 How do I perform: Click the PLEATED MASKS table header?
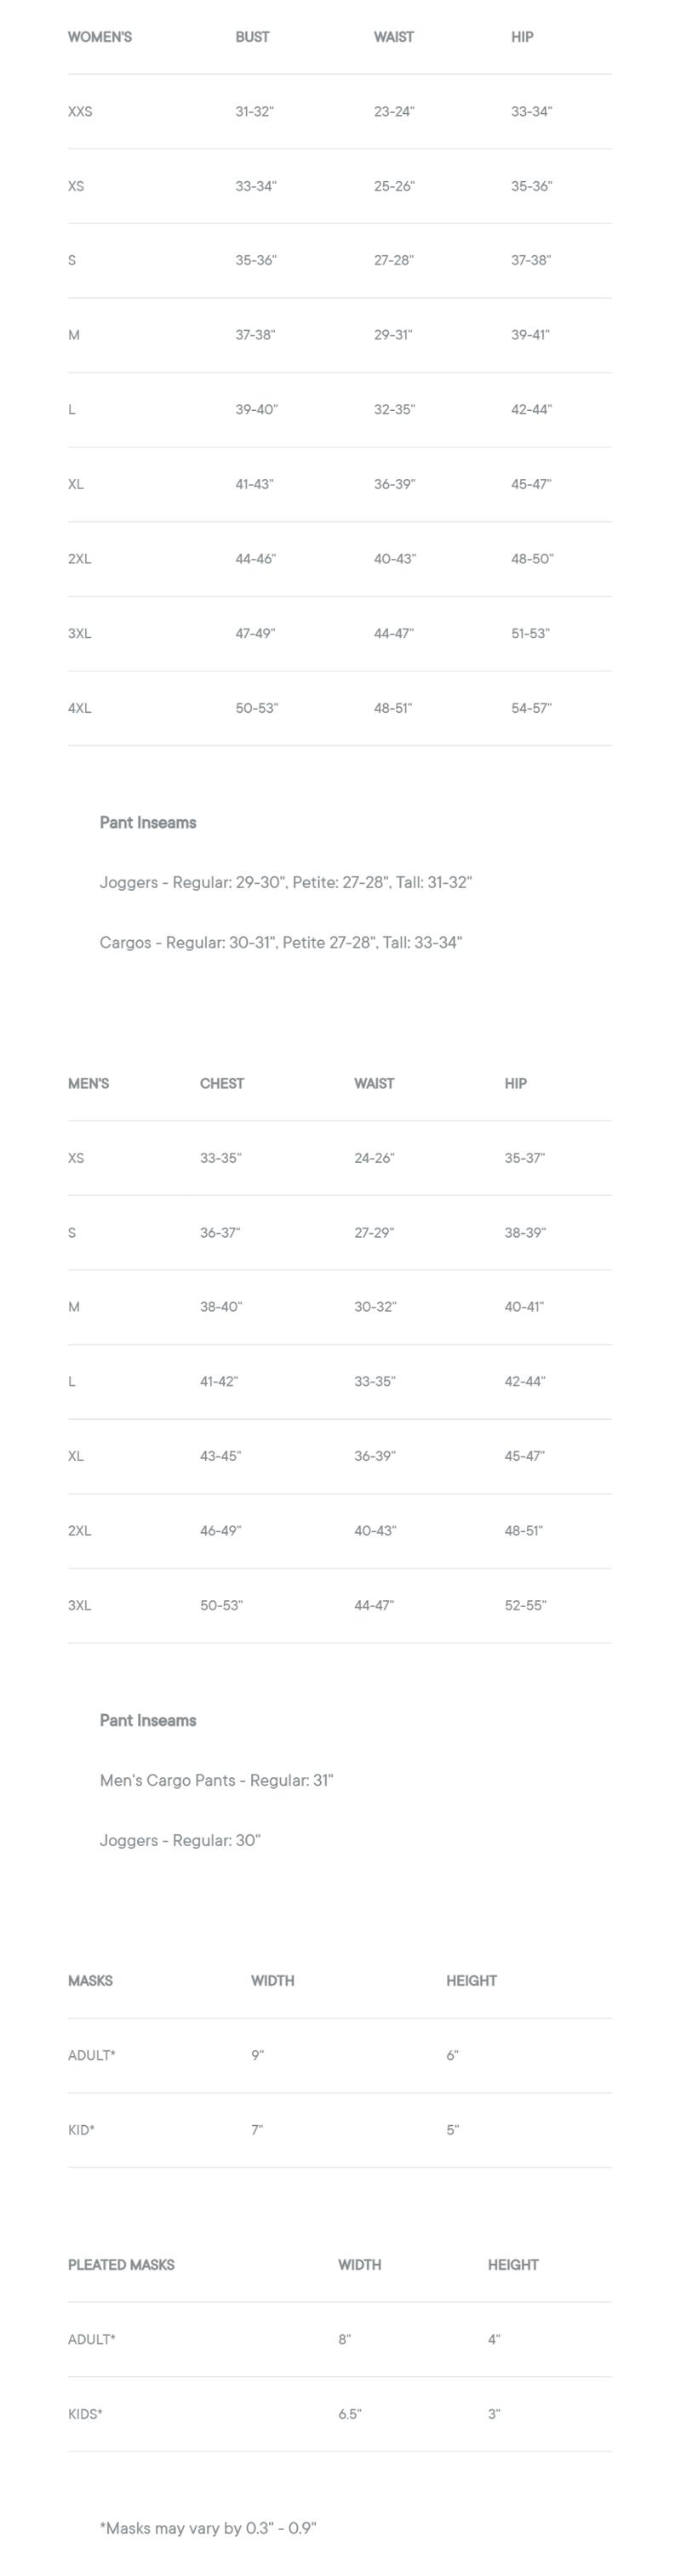(121, 2265)
